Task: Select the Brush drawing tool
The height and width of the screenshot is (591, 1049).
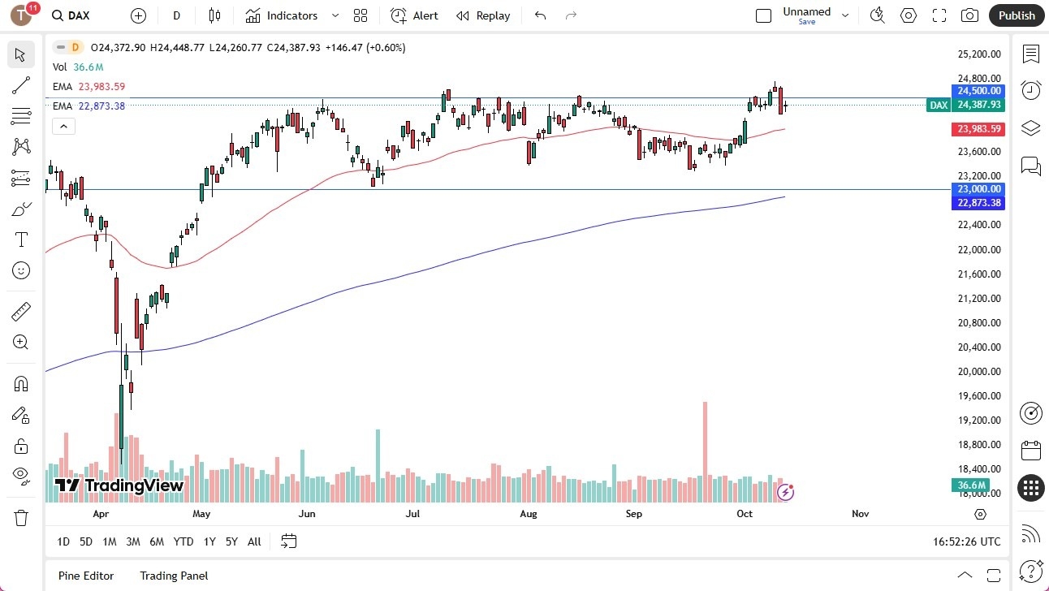Action: coord(20,208)
